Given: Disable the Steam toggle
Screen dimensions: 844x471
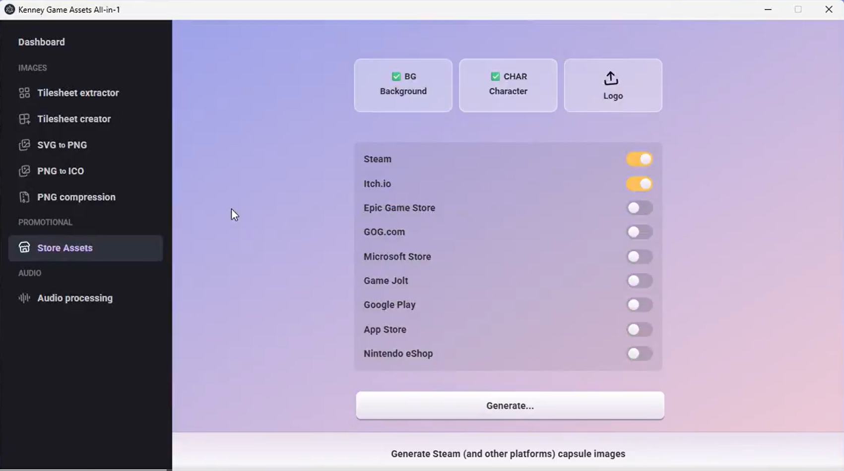Looking at the screenshot, I should tap(639, 159).
